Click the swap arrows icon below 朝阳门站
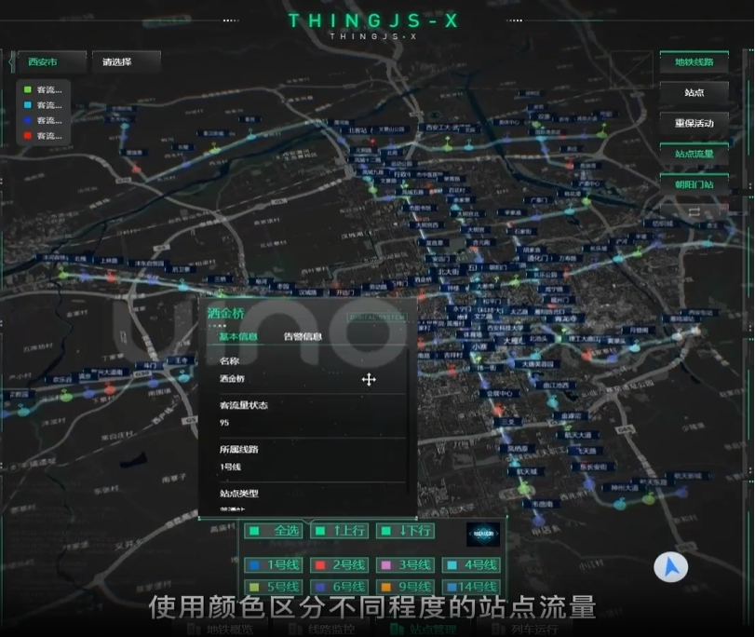Screen dimensions: 755x637 click(x=694, y=212)
